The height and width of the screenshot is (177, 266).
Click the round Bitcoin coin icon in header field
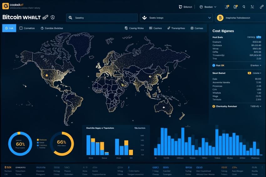point(220,18)
